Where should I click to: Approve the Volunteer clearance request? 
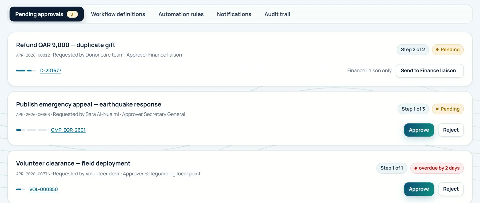tap(419, 189)
